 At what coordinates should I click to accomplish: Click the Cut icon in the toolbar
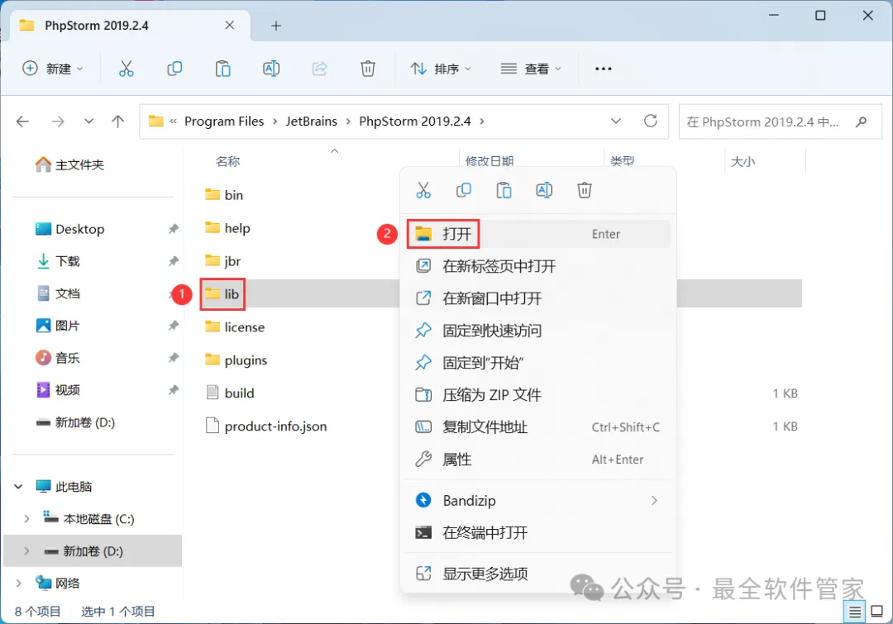[x=126, y=69]
